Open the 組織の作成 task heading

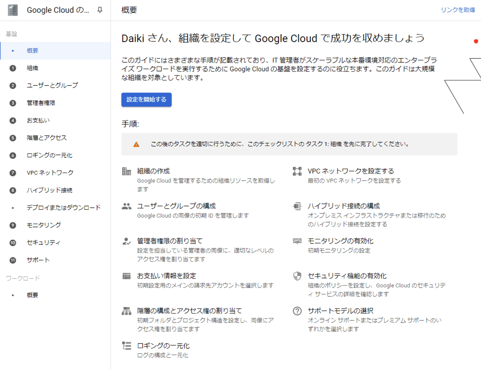pos(154,171)
